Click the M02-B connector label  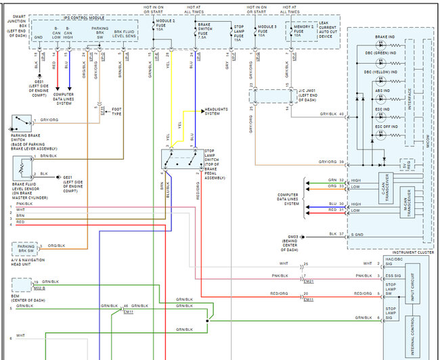(39, 288)
